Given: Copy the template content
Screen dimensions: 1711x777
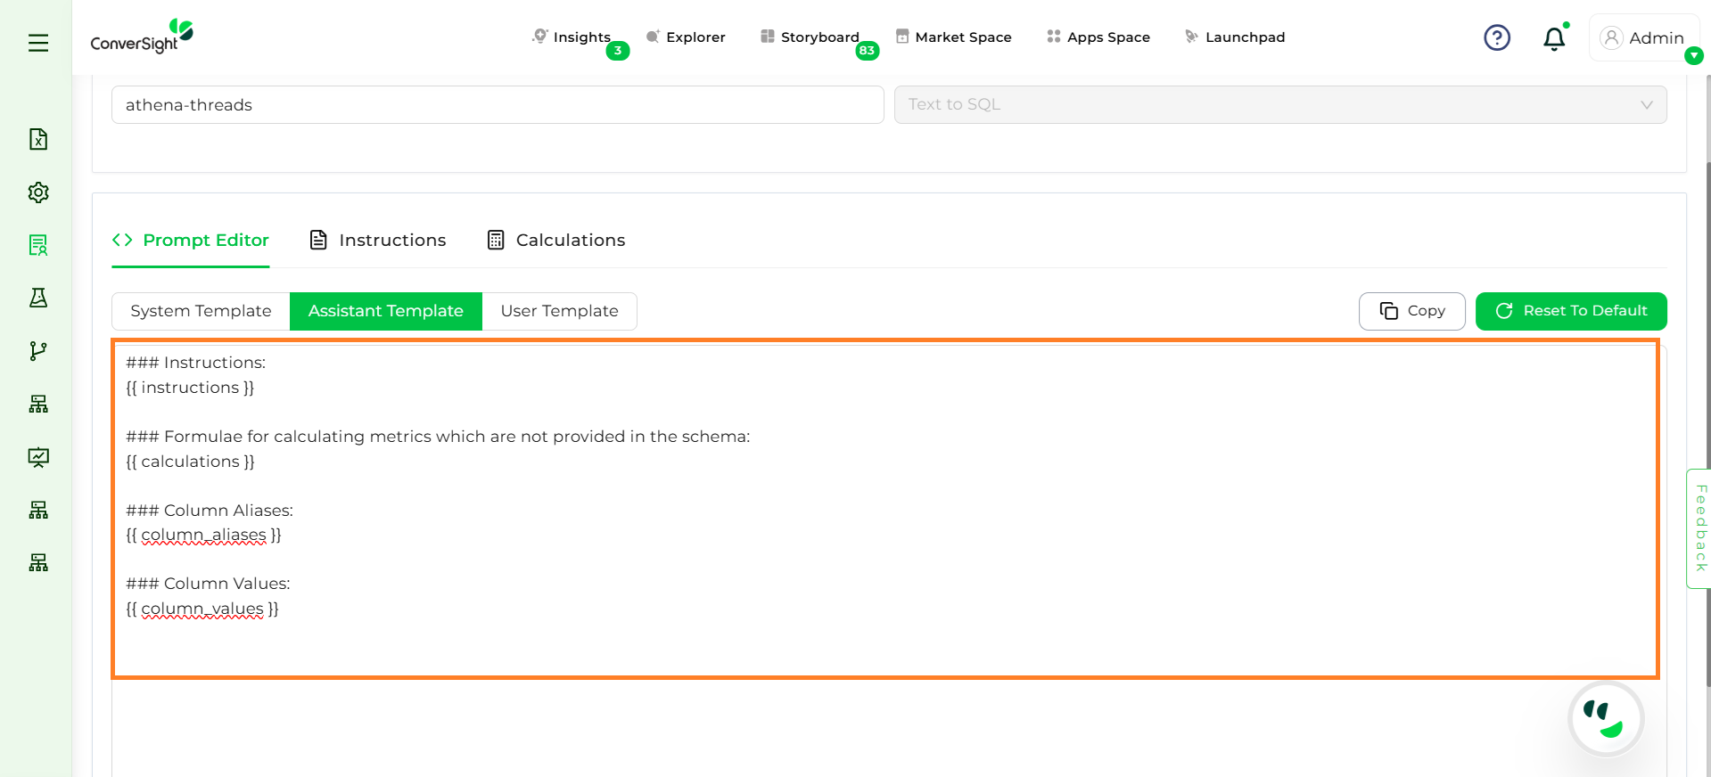Looking at the screenshot, I should tap(1411, 311).
